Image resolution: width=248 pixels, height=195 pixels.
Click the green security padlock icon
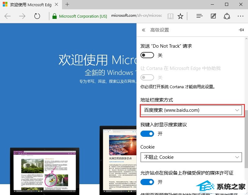[55, 16]
